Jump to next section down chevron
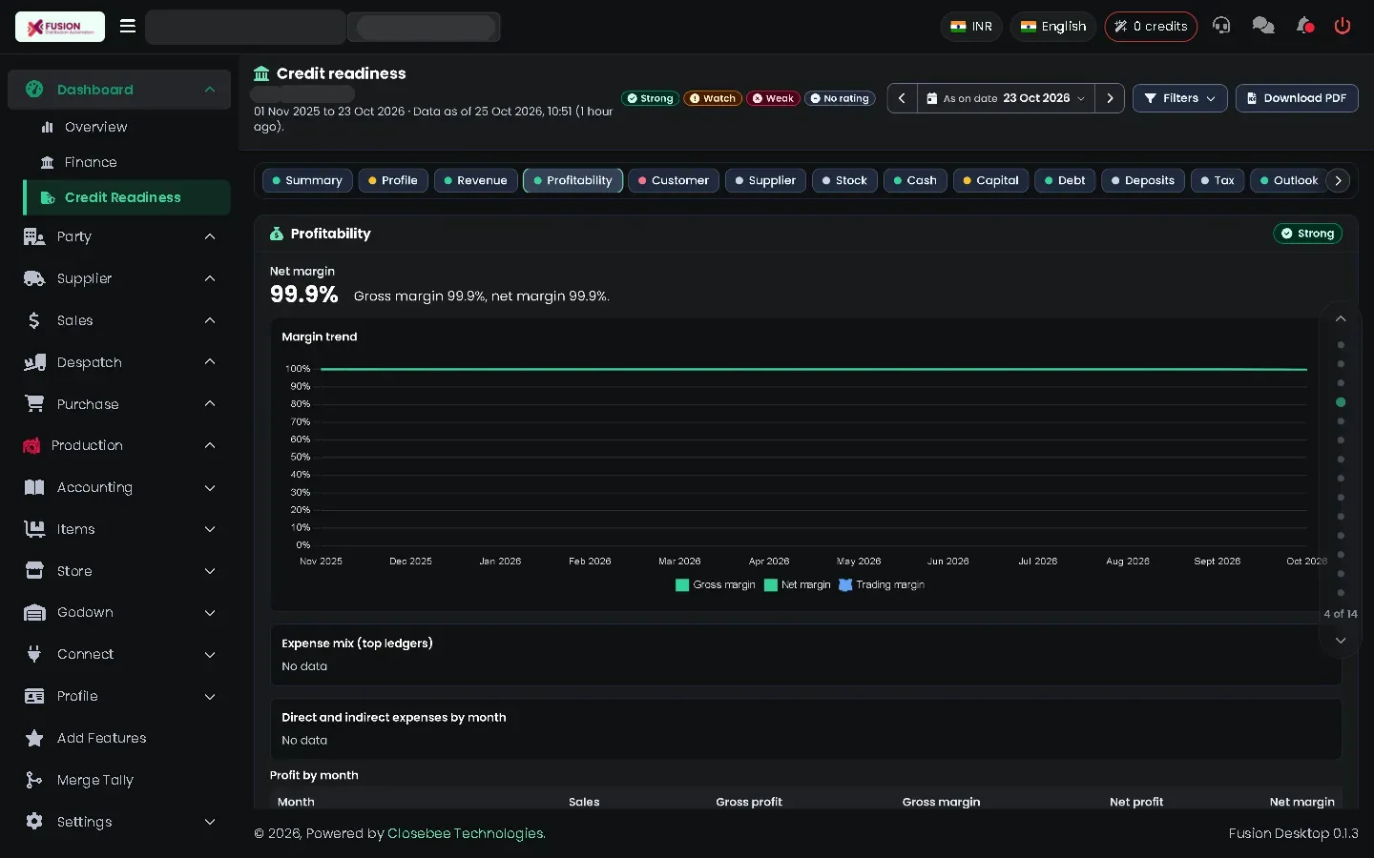This screenshot has width=1374, height=858. [1341, 641]
